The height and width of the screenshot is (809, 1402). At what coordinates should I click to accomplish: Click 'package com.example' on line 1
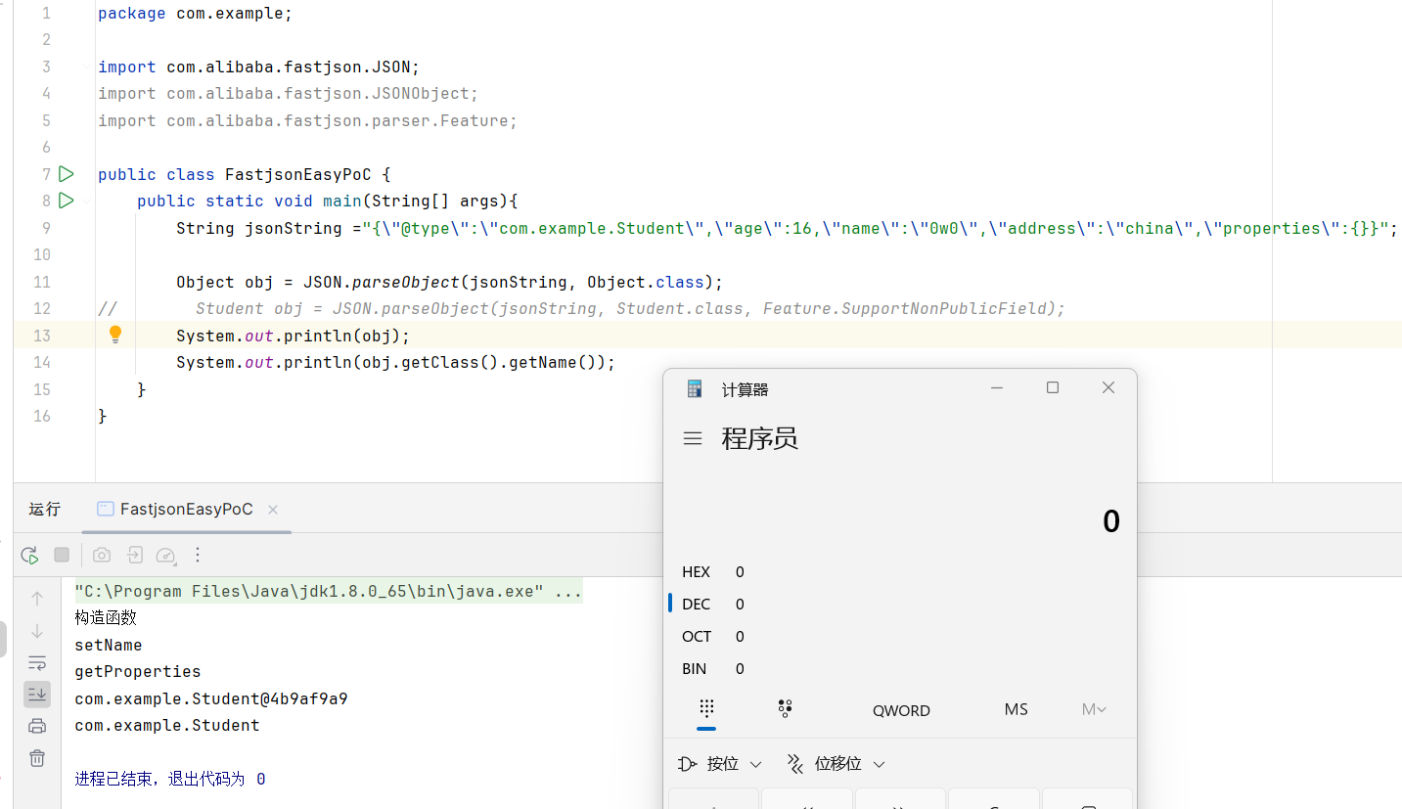(x=195, y=14)
